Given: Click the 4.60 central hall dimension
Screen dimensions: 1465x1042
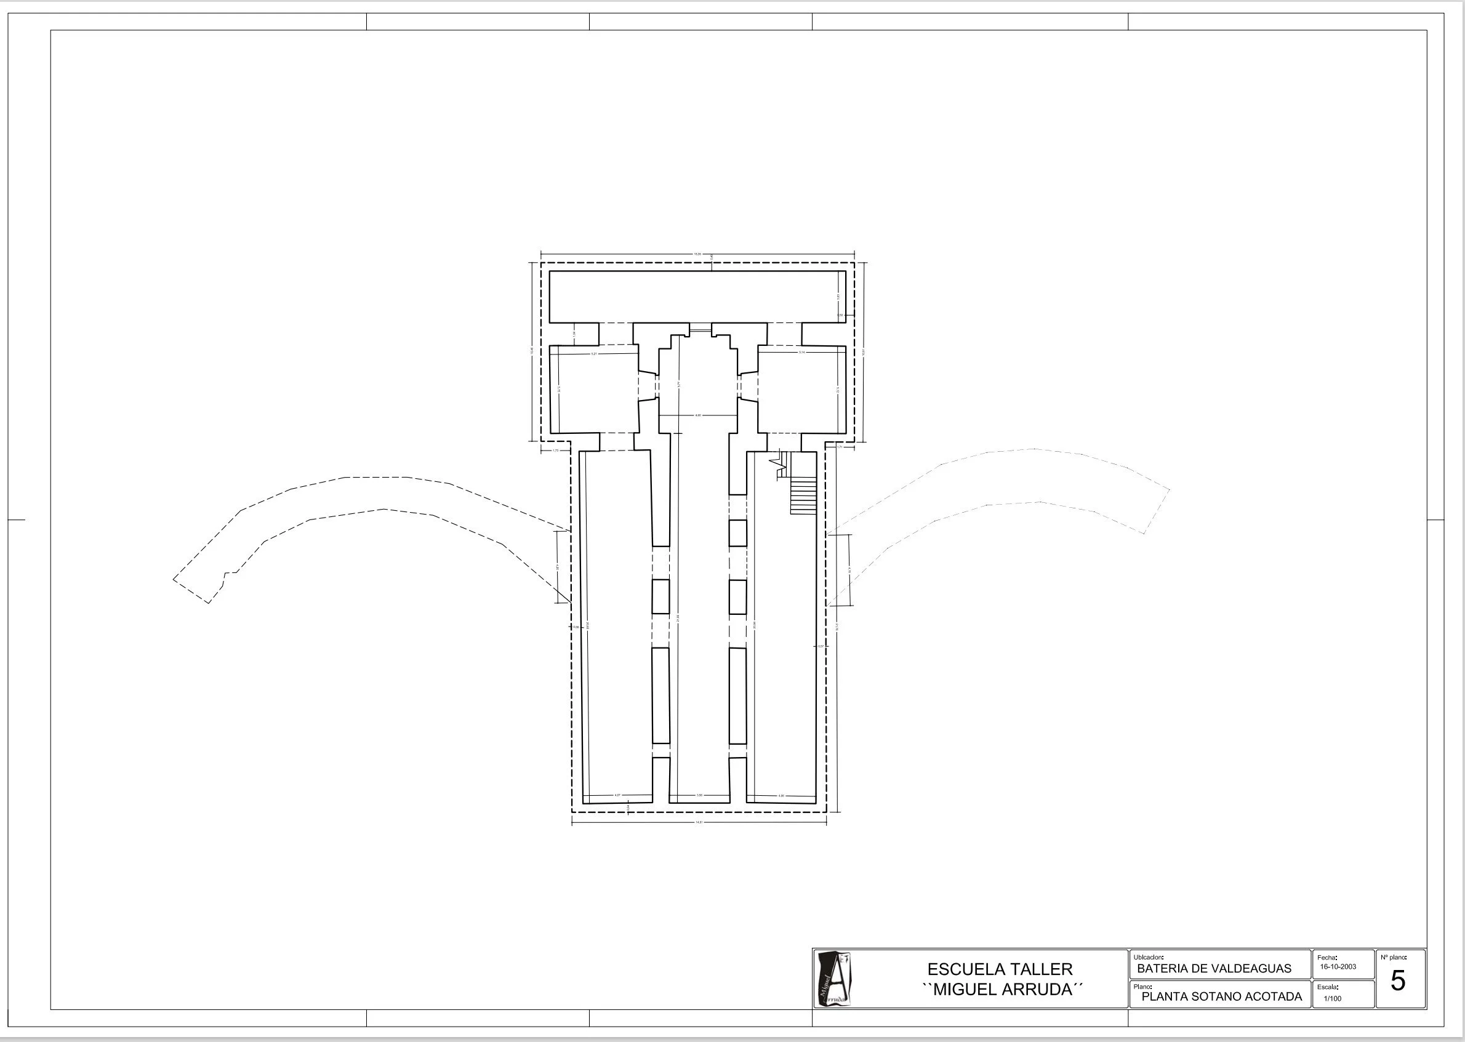Looking at the screenshot, I should click(698, 415).
